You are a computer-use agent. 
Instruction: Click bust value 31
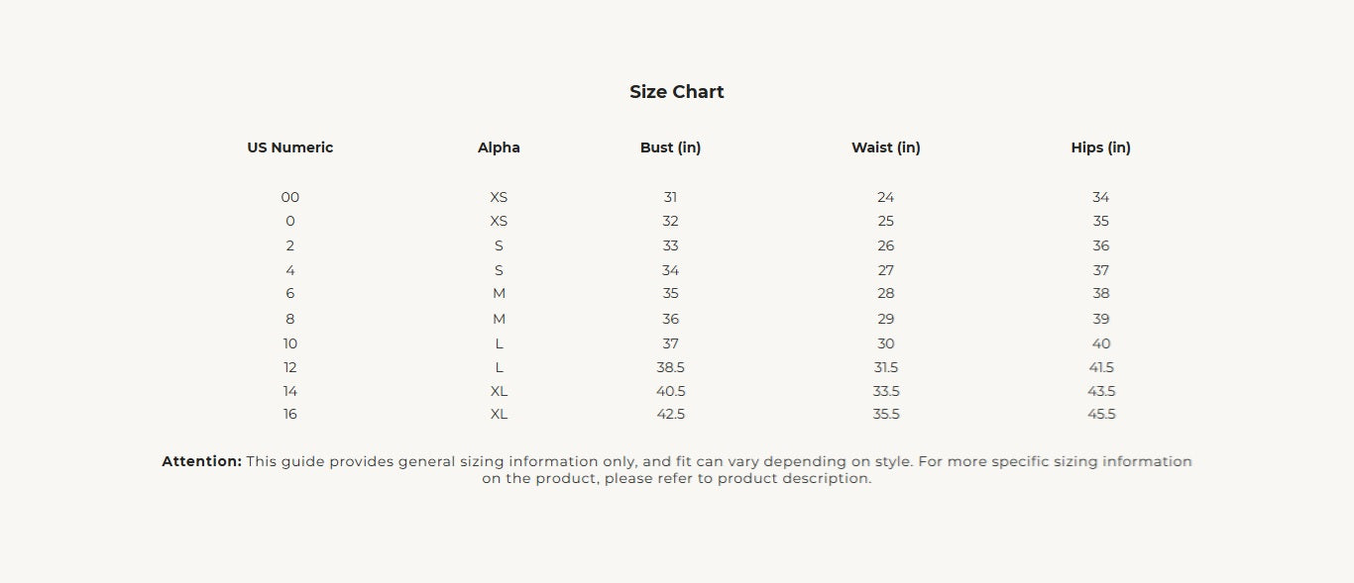click(671, 197)
